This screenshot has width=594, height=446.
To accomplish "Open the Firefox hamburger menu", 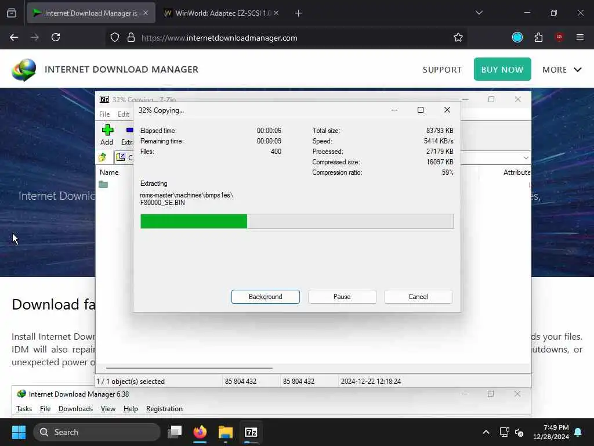I will [580, 37].
